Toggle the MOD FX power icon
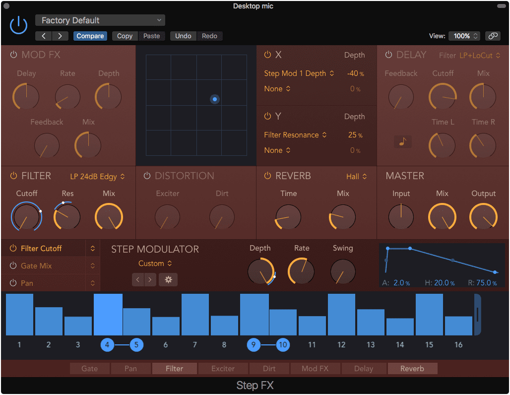Screen dimensions: 510x395 (x=12, y=54)
